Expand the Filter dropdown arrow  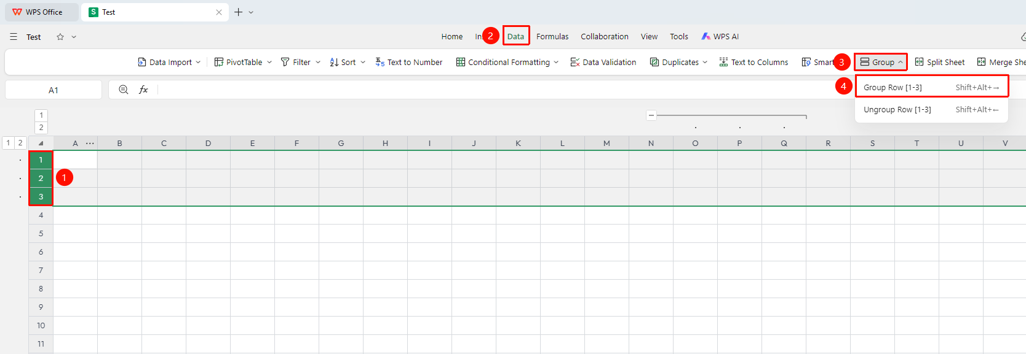318,62
